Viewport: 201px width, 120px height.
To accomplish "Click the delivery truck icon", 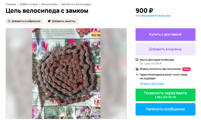I will 137,60.
